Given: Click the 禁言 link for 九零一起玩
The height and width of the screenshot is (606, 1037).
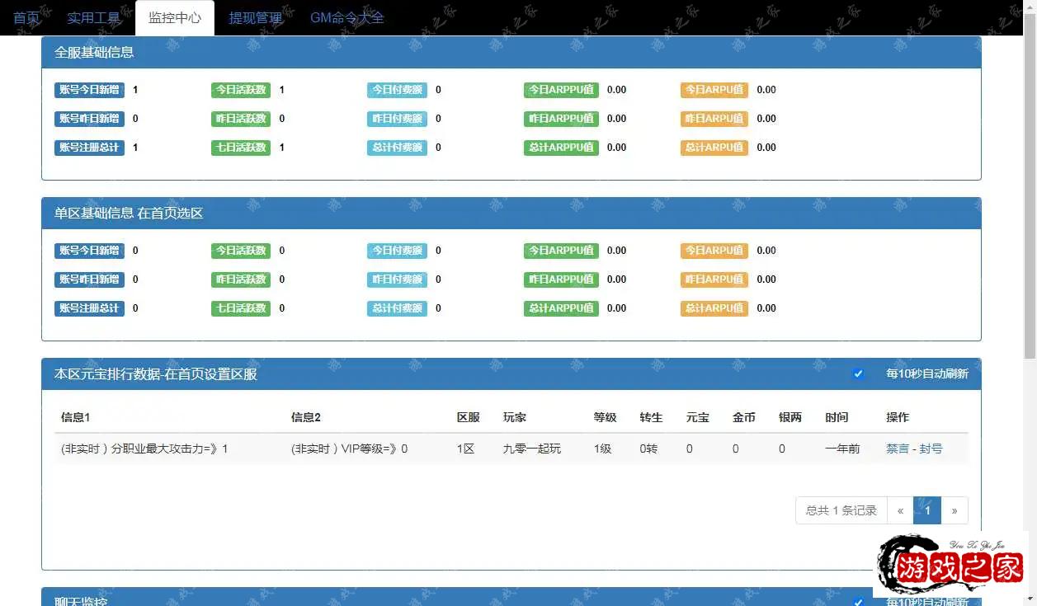Looking at the screenshot, I should (x=897, y=449).
